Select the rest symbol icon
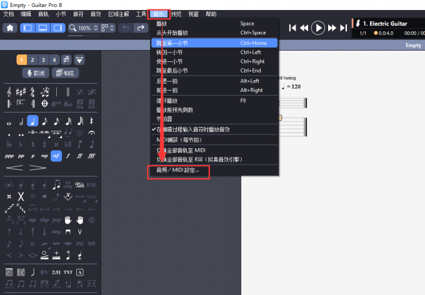Image resolution: width=425 pixels, height=295 pixels. pyautogui.click(x=92, y=121)
